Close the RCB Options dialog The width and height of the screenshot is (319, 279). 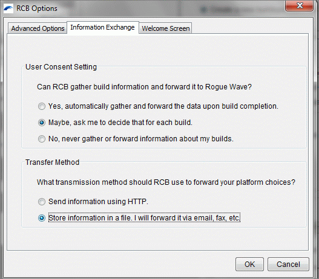(299, 5)
